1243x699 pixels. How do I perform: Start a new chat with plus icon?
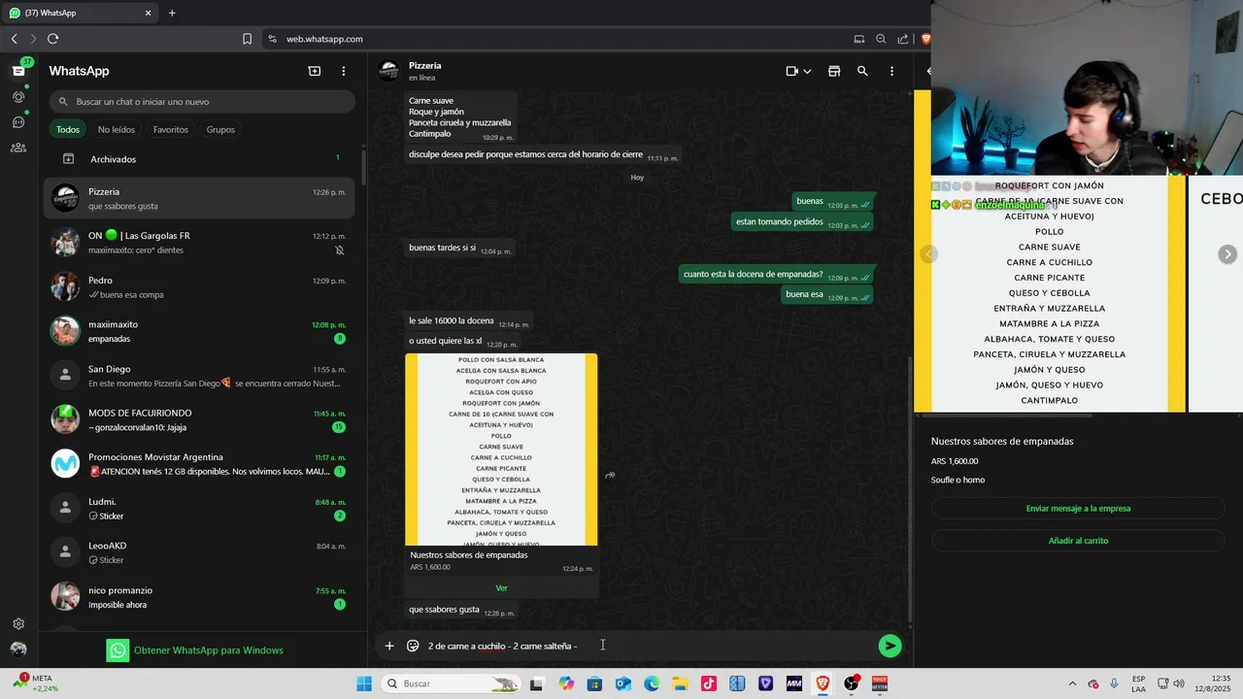tap(315, 71)
